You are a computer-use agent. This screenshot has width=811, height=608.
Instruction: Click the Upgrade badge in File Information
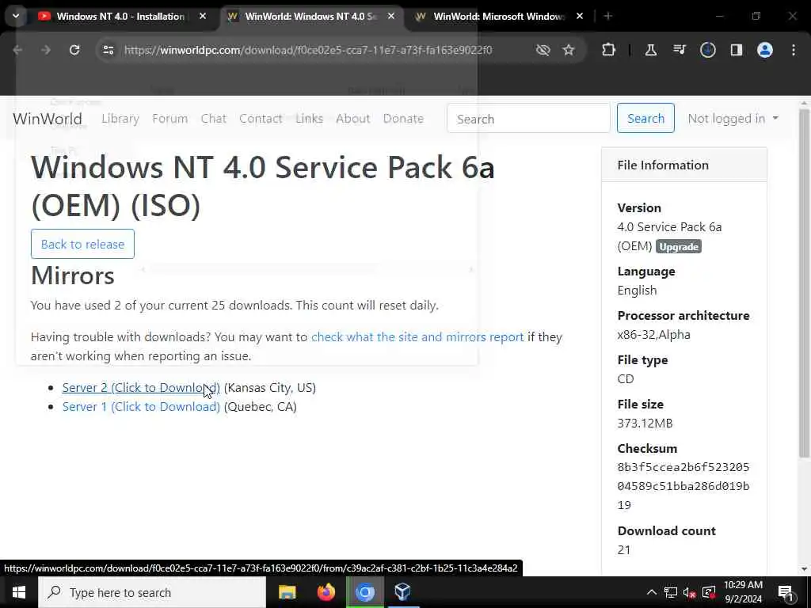679,247
